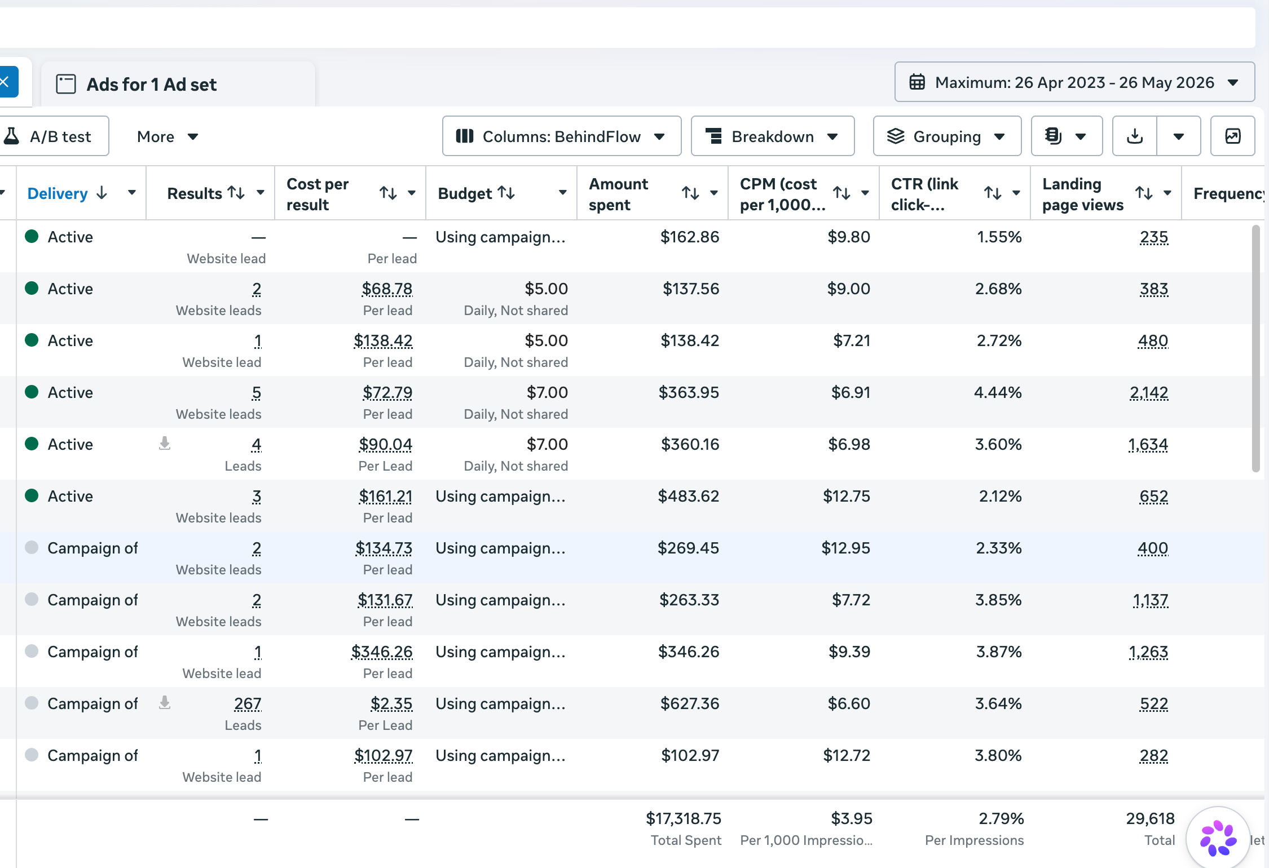Open the charts view icon
The height and width of the screenshot is (868, 1269).
coord(1233,136)
